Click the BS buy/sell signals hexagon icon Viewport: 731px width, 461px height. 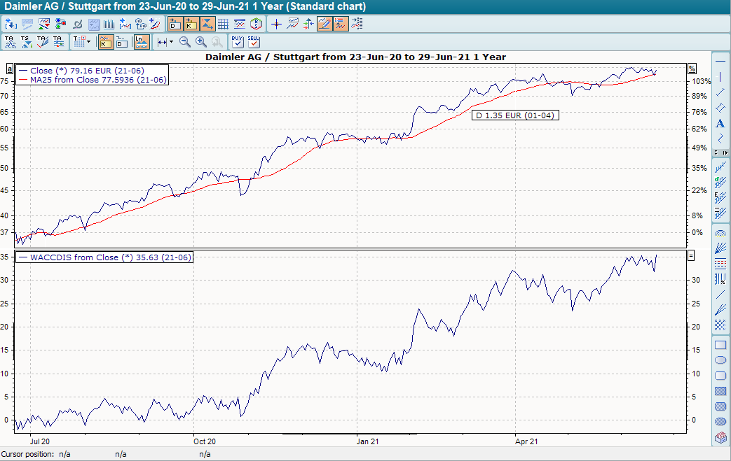point(256,23)
